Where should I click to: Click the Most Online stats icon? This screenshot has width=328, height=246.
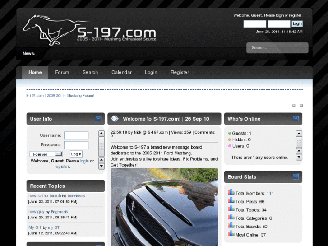[231, 233]
